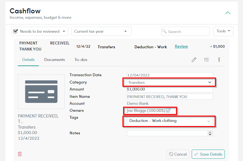Open the 'Current tax year' dropdown

[x=101, y=31]
